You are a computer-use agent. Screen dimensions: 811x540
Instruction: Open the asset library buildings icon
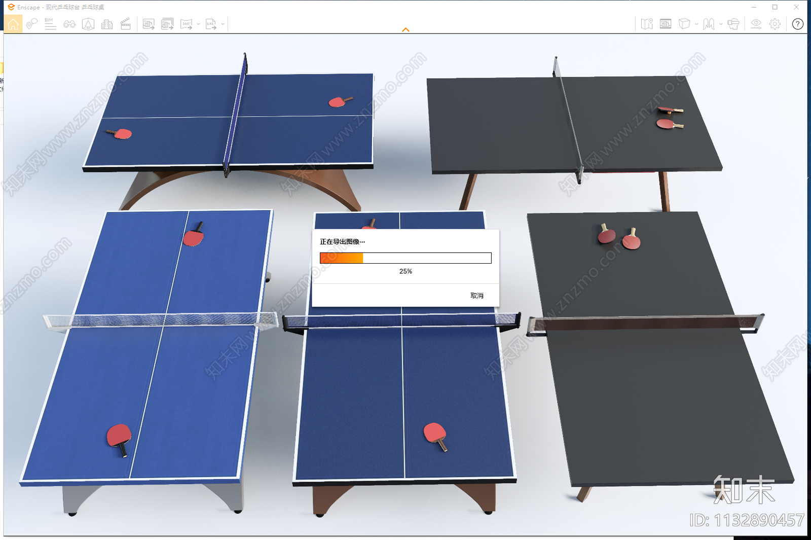(x=107, y=24)
